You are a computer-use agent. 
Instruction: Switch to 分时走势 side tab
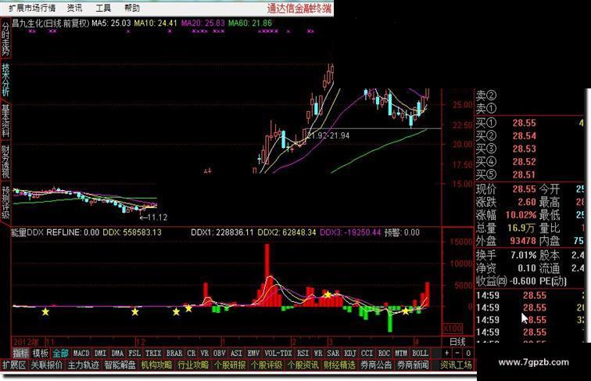click(5, 38)
